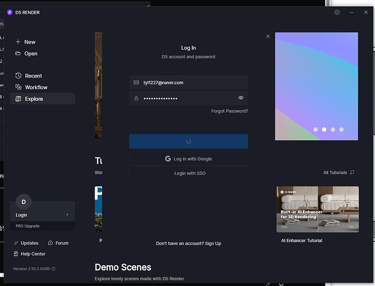Viewport: 375px width, 286px height.
Task: Open All Tutorials link
Action: point(335,173)
